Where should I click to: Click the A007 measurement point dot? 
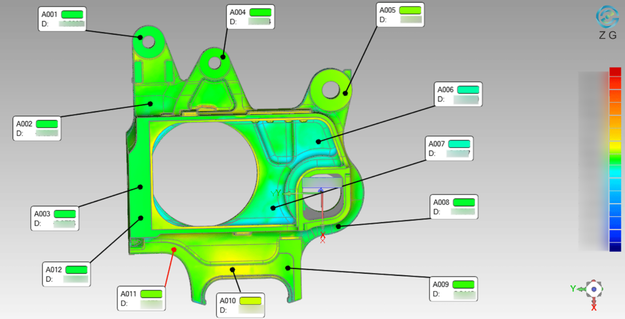pyautogui.click(x=273, y=208)
